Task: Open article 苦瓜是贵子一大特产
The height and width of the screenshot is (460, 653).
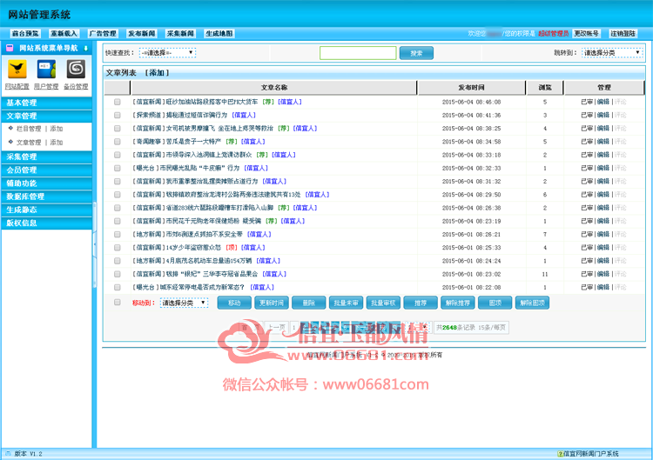Action: click(x=193, y=142)
